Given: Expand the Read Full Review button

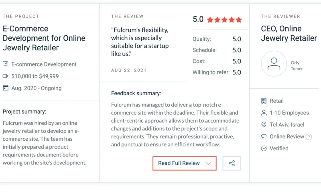Looking at the screenshot, I should coord(184,164).
